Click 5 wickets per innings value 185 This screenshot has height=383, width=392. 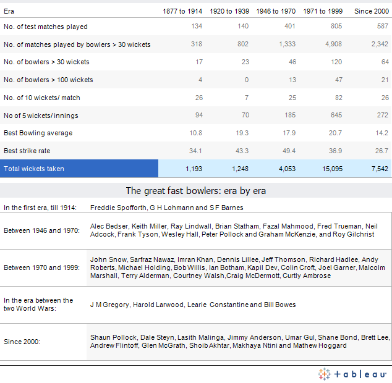[290, 115]
